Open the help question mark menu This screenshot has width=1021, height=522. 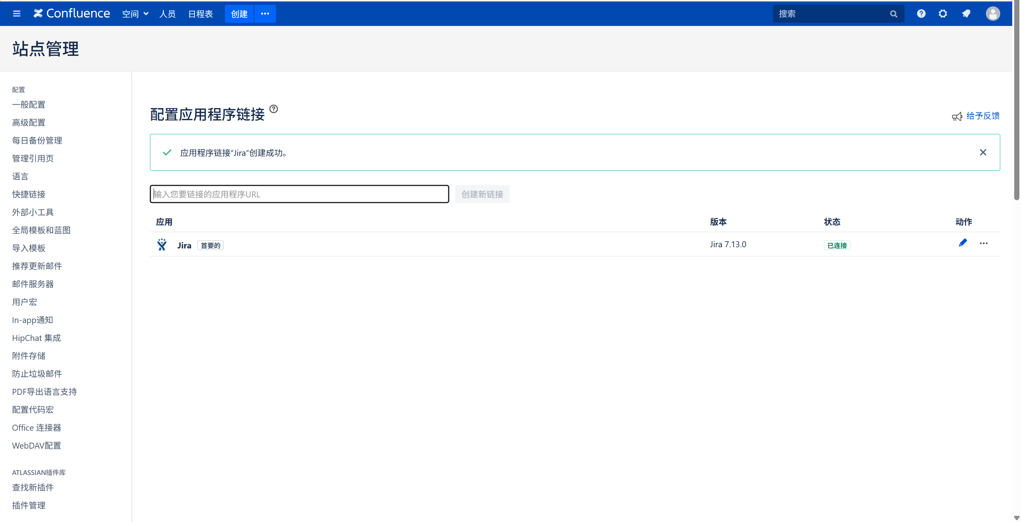(921, 14)
